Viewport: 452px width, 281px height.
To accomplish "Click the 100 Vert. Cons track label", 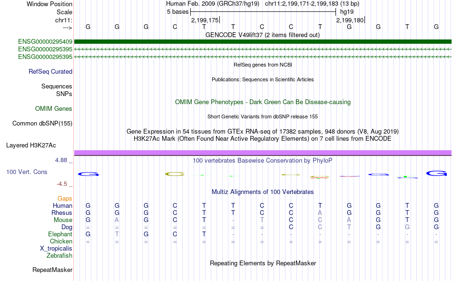I will point(27,172).
